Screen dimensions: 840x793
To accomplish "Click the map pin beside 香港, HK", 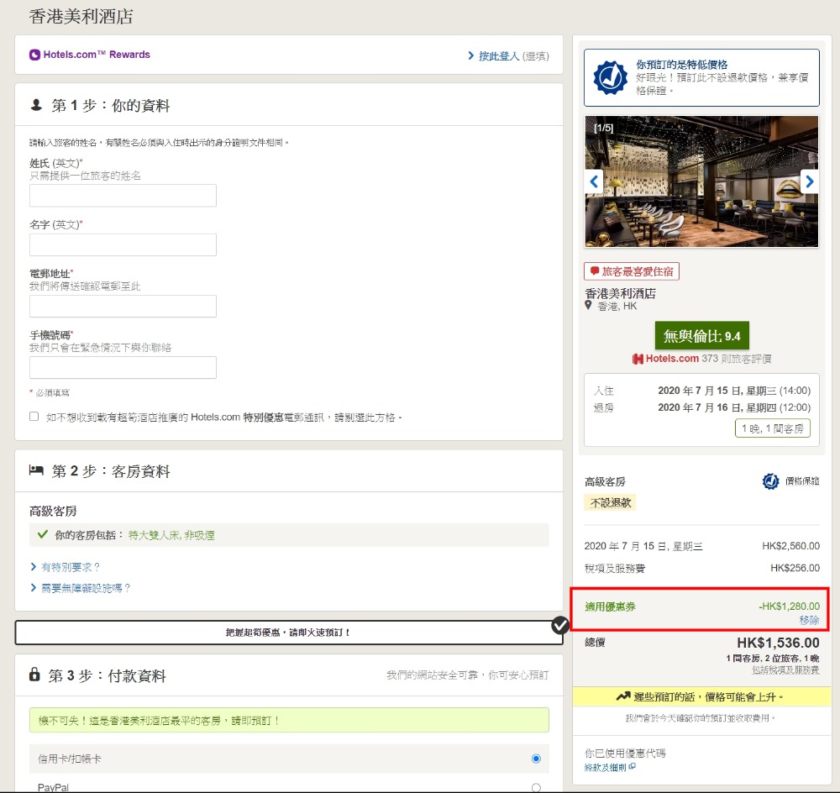I will 589,306.
